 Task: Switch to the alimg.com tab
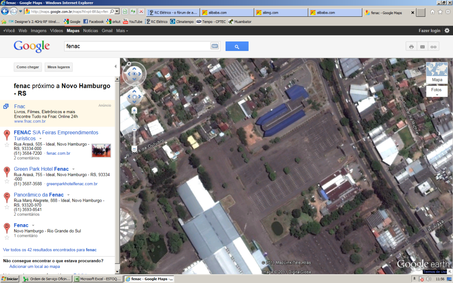[281, 12]
